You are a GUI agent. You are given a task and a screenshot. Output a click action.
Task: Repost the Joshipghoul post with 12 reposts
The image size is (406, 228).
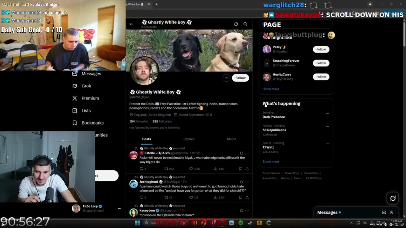coord(168,198)
